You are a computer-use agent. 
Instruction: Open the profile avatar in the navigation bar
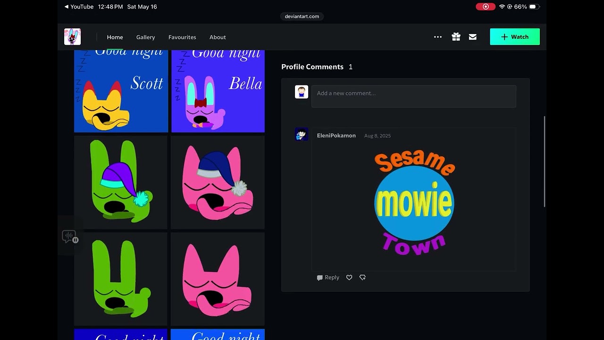pyautogui.click(x=72, y=37)
